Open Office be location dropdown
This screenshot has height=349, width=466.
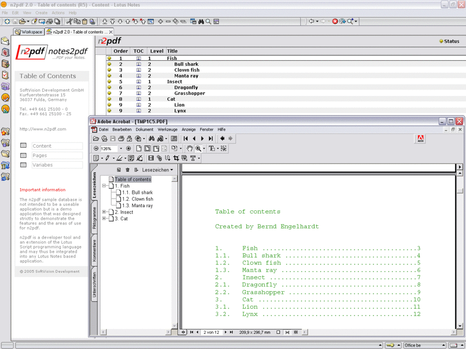[x=425, y=345]
